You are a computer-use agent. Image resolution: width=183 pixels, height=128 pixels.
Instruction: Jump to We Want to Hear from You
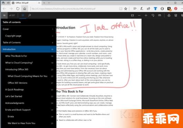pyautogui.click(x=28, y=123)
